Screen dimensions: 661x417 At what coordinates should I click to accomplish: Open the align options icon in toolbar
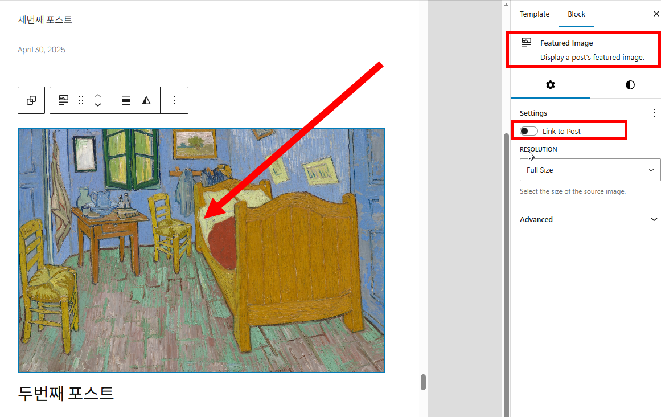point(126,100)
